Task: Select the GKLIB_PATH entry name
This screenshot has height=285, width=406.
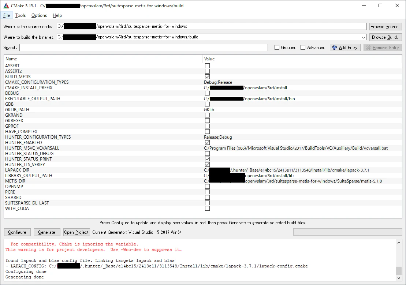Action: pos(17,110)
